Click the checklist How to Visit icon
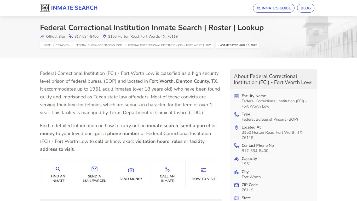The height and width of the screenshot is (201, 357). coord(204,170)
